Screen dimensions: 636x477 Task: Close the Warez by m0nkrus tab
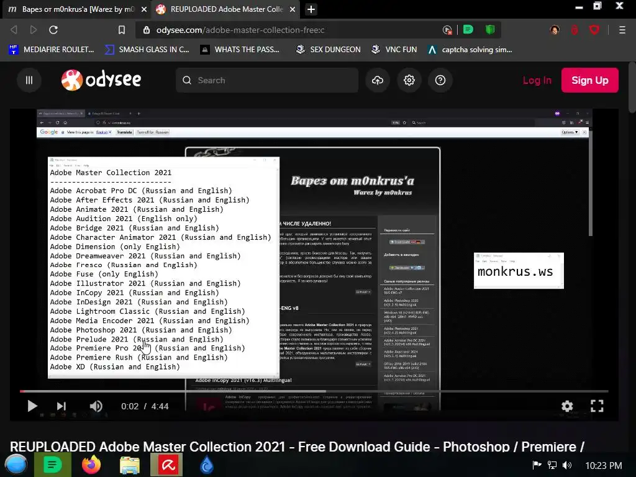coord(144,9)
